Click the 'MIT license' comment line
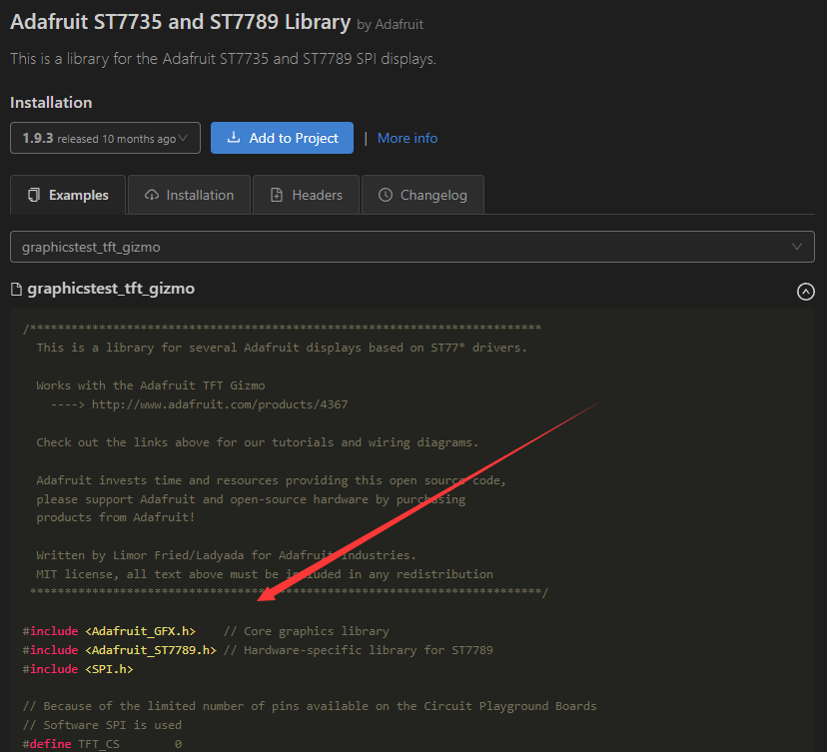This screenshot has height=752, width=827. [265, 574]
